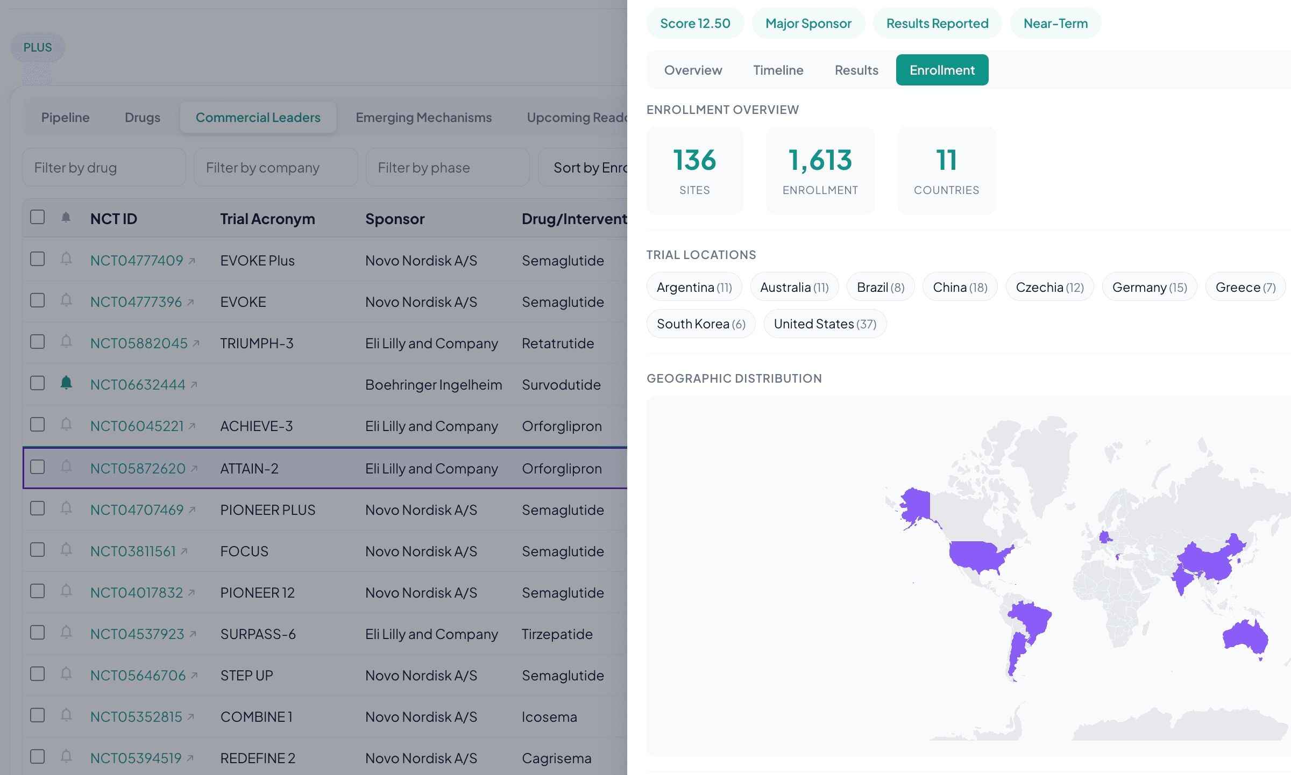Click the United States (37) location chip
The width and height of the screenshot is (1291, 775).
(x=825, y=324)
